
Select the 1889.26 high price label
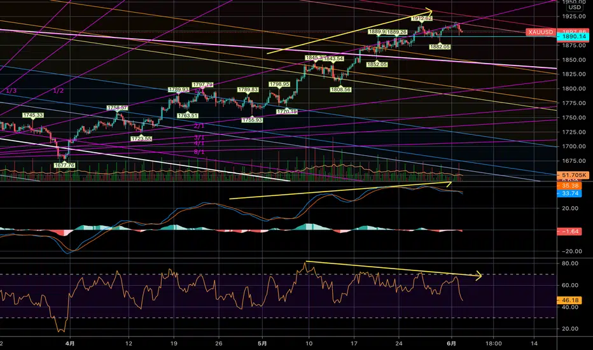point(397,32)
